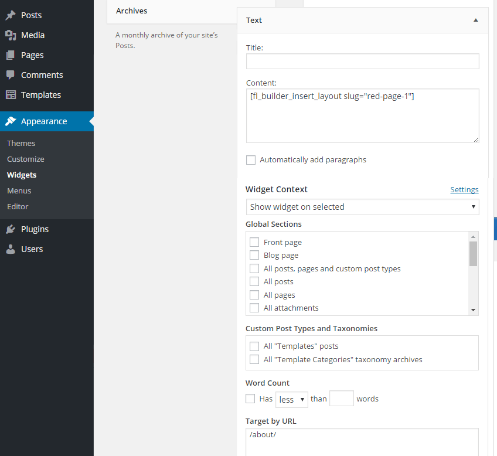Open the Widget Context Settings link
This screenshot has width=497, height=456.
464,189
